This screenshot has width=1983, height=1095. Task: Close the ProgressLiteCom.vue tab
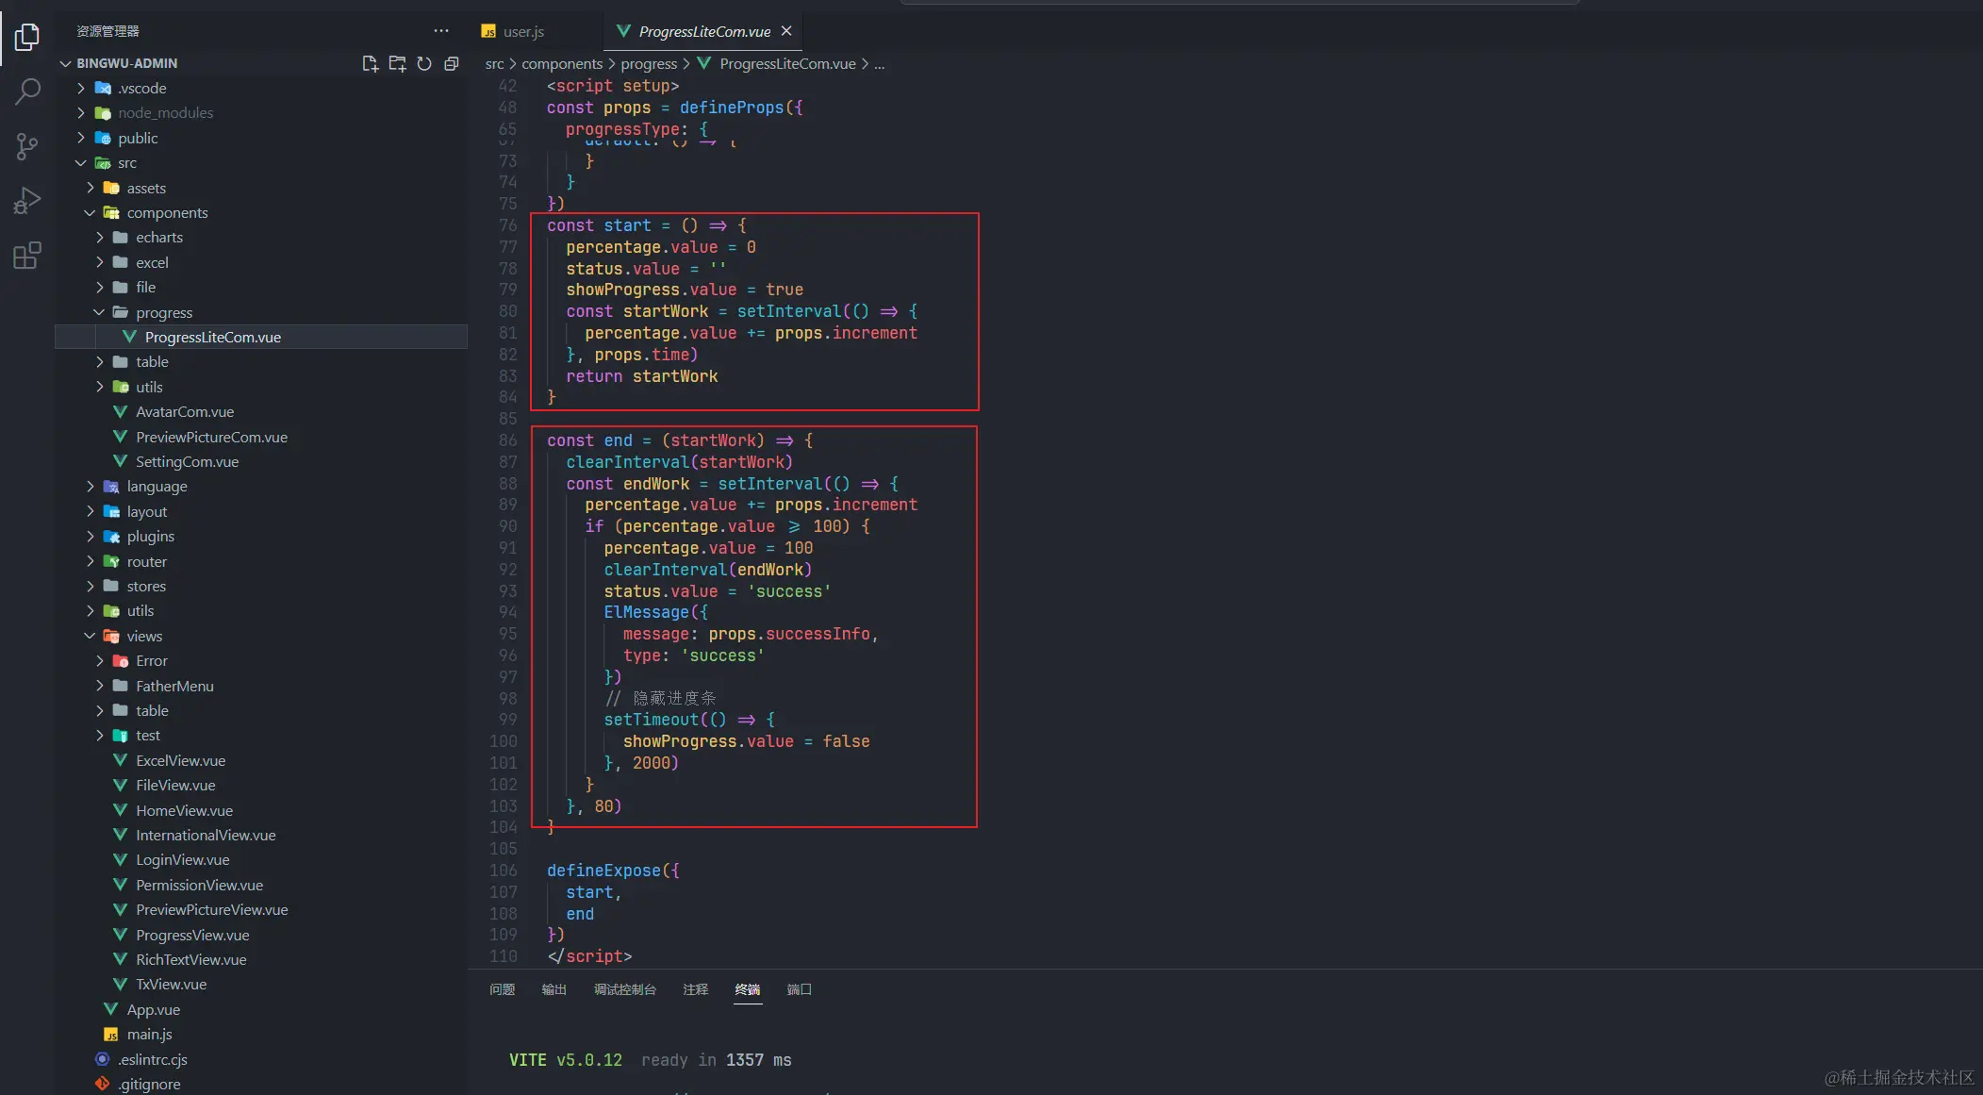[x=786, y=31]
